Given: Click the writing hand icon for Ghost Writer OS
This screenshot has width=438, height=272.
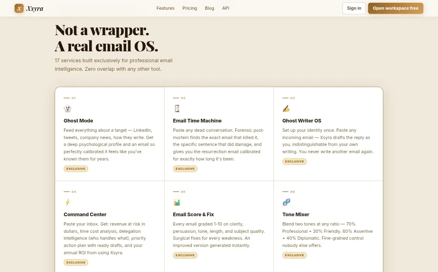Looking at the screenshot, I should pyautogui.click(x=286, y=109).
